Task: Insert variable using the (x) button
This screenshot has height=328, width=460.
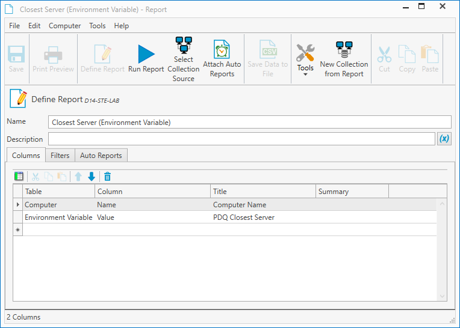Action: click(x=444, y=139)
